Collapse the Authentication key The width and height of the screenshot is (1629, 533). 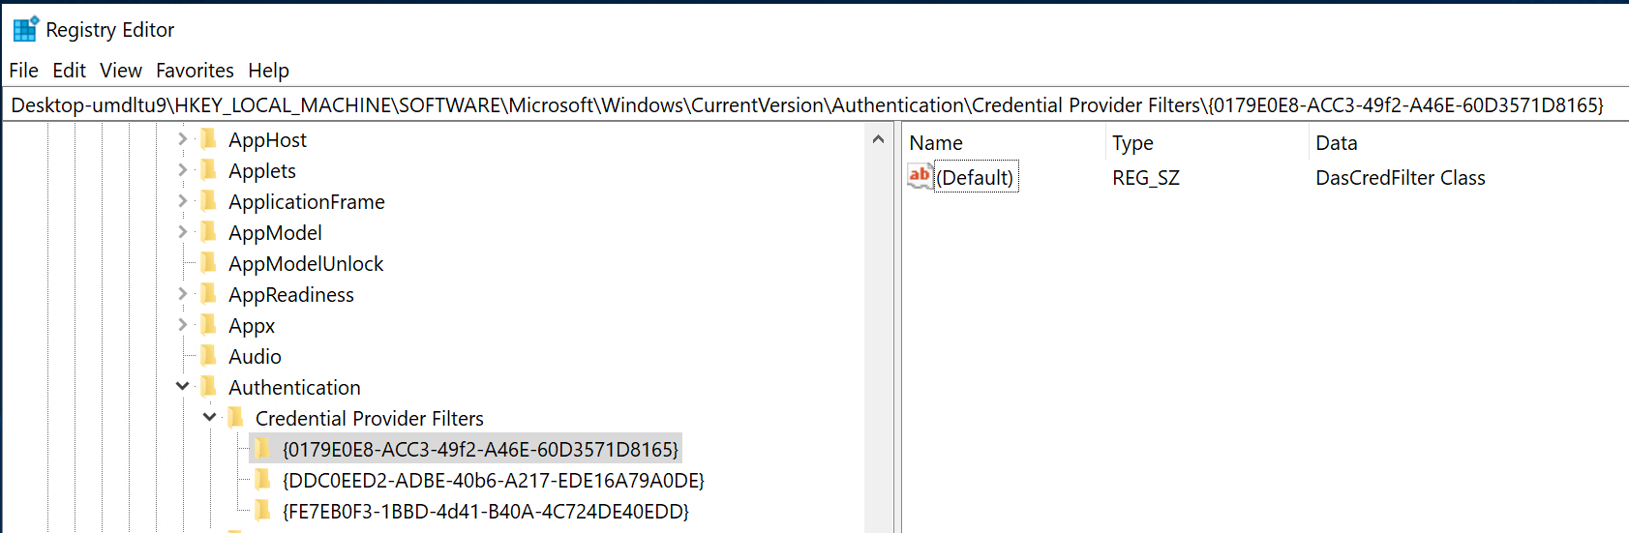coord(182,387)
